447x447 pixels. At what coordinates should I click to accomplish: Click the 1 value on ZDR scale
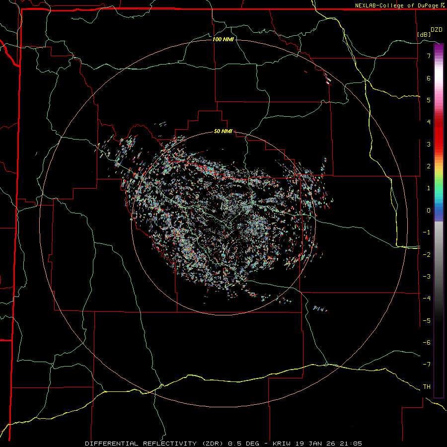point(429,188)
